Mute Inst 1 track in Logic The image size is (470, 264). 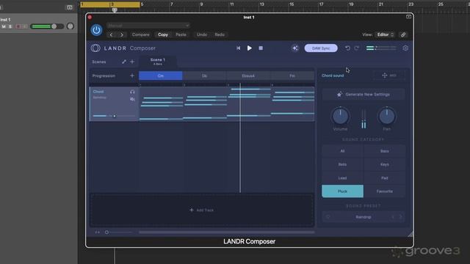tap(4, 26)
